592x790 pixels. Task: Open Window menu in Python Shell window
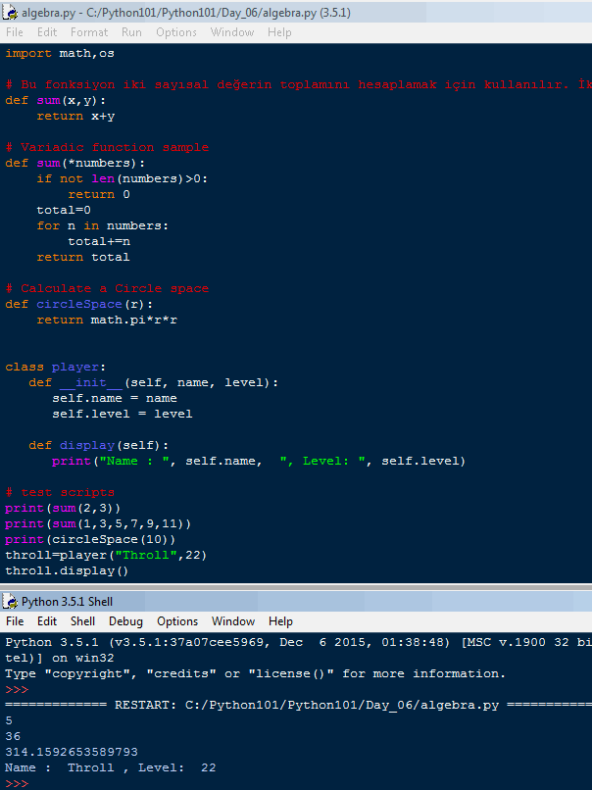coord(233,621)
